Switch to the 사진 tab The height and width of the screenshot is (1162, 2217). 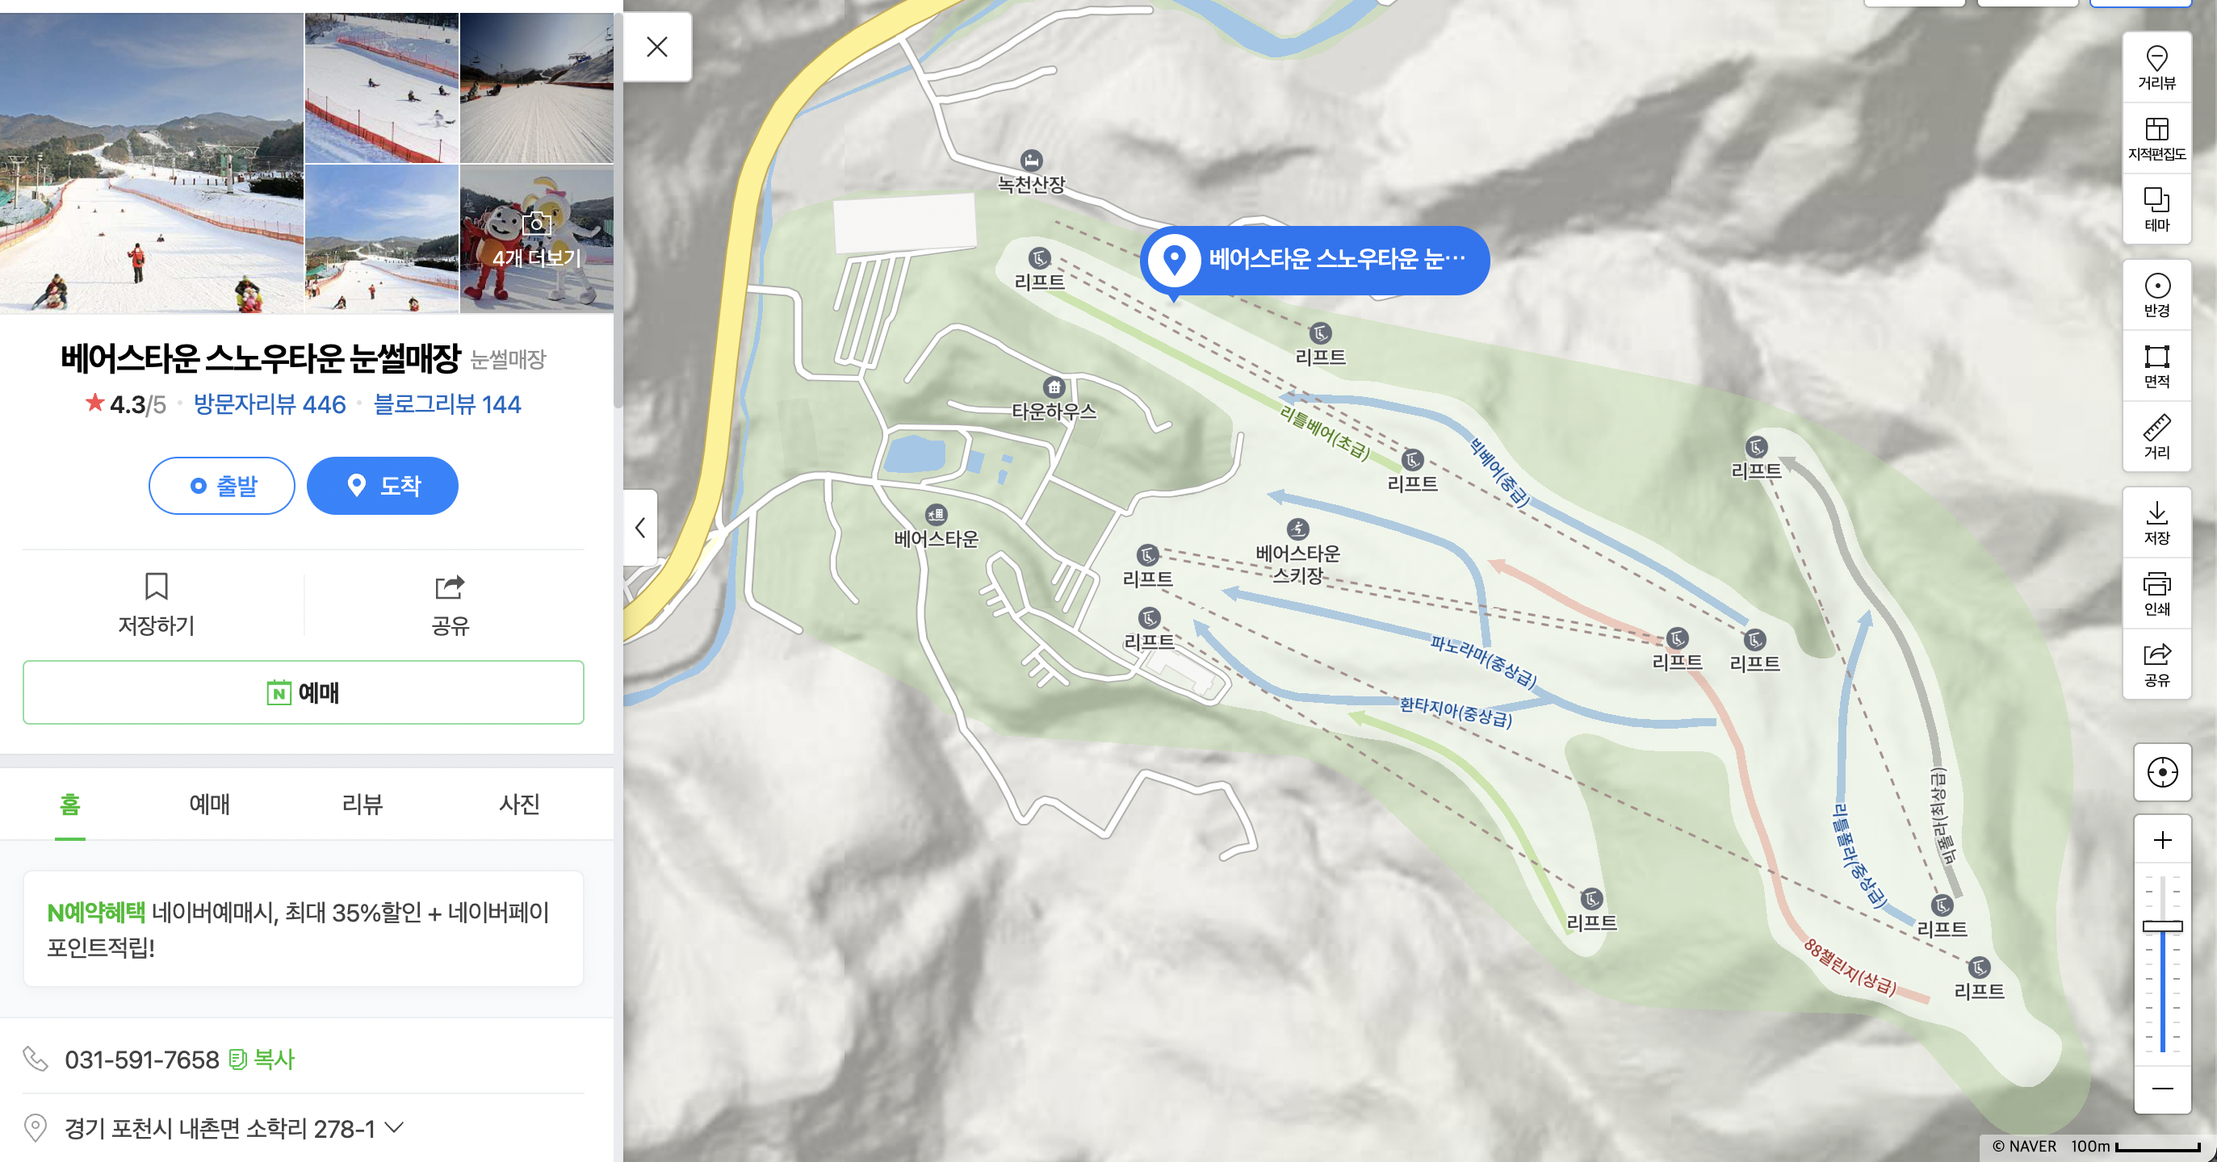pos(519,804)
